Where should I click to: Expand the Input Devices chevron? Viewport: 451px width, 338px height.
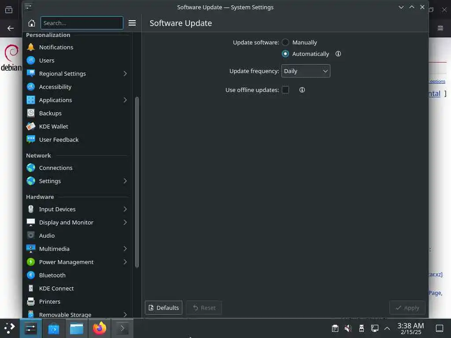(125, 209)
